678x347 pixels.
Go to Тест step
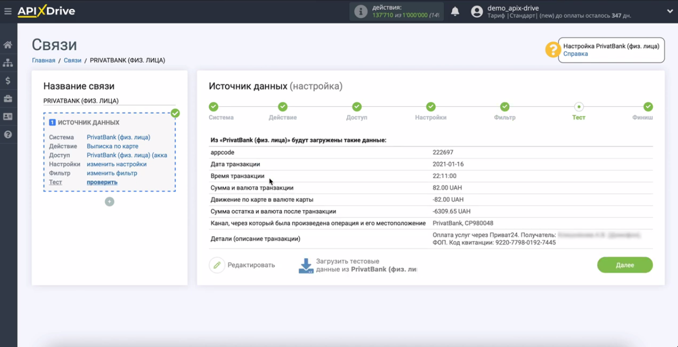click(579, 106)
